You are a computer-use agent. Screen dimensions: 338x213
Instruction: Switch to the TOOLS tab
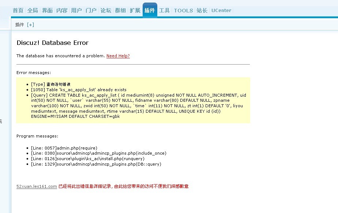(183, 10)
